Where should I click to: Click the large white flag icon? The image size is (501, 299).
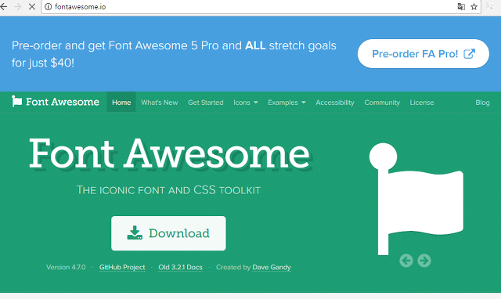click(x=416, y=199)
